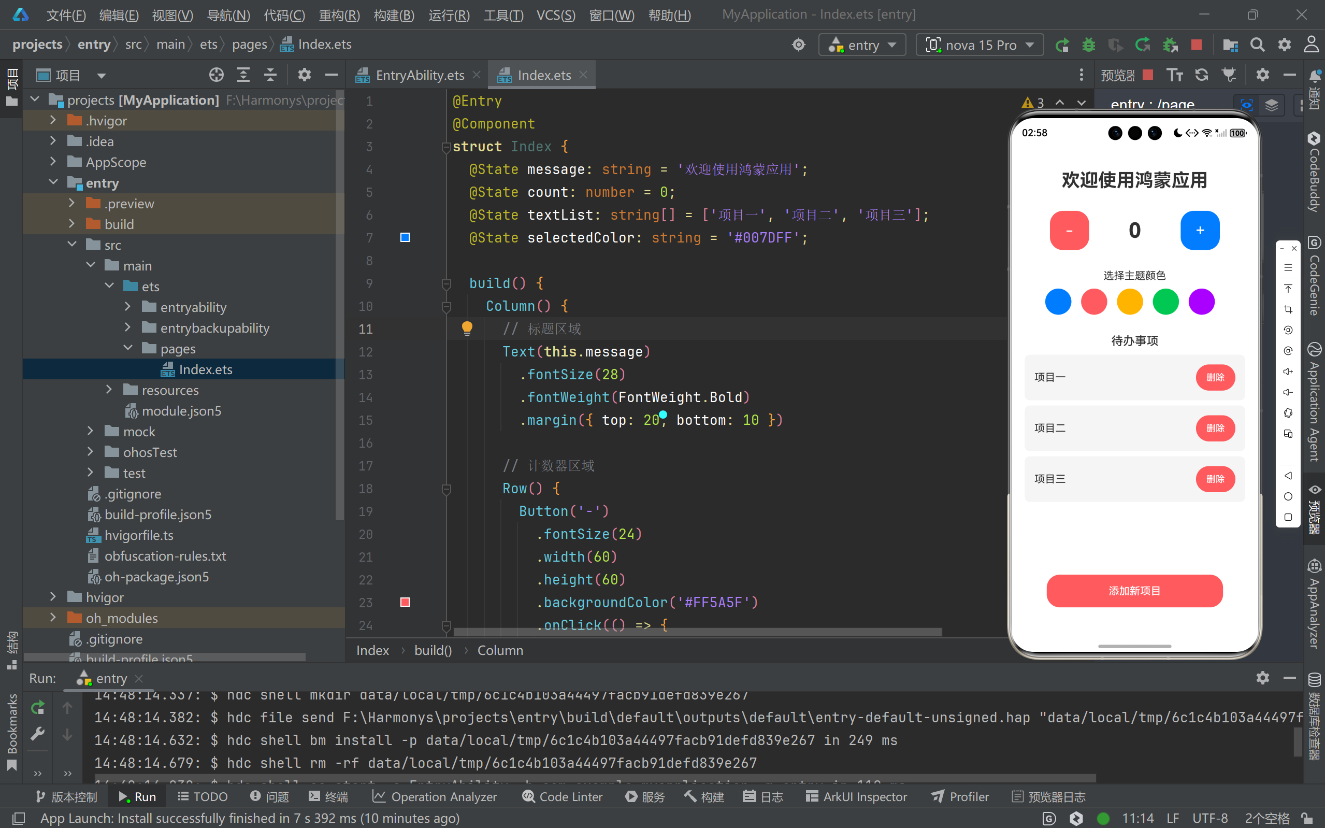Screen dimensions: 1325x828
Task: Open the Code Linter tool tab
Action: point(562,797)
